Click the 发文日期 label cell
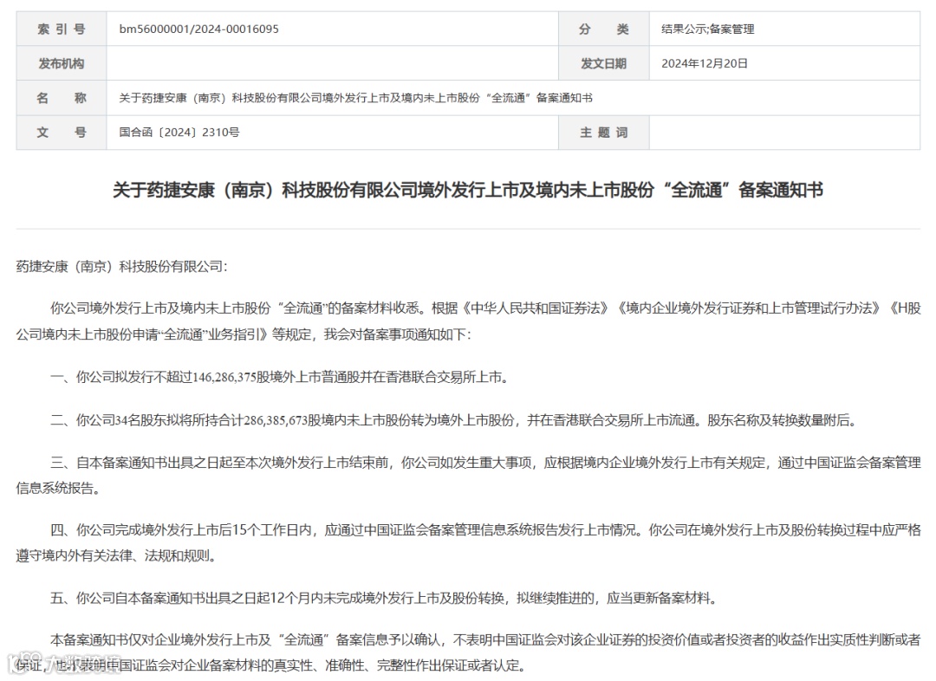 coord(603,63)
